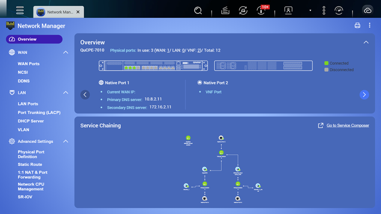Open the background tasks sync icon
Viewport: 381px width, 214px height.
point(243,10)
